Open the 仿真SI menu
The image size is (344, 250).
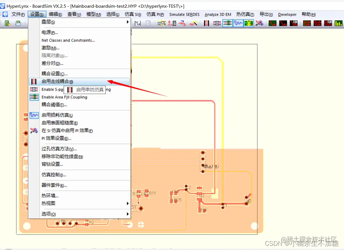[x=132, y=14]
